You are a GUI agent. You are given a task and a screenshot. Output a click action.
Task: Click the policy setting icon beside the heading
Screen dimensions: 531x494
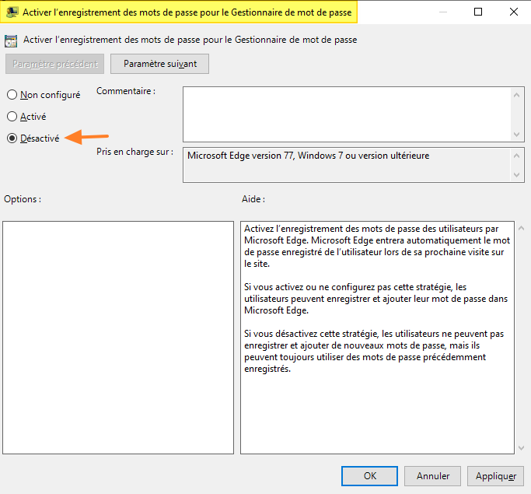tap(11, 41)
